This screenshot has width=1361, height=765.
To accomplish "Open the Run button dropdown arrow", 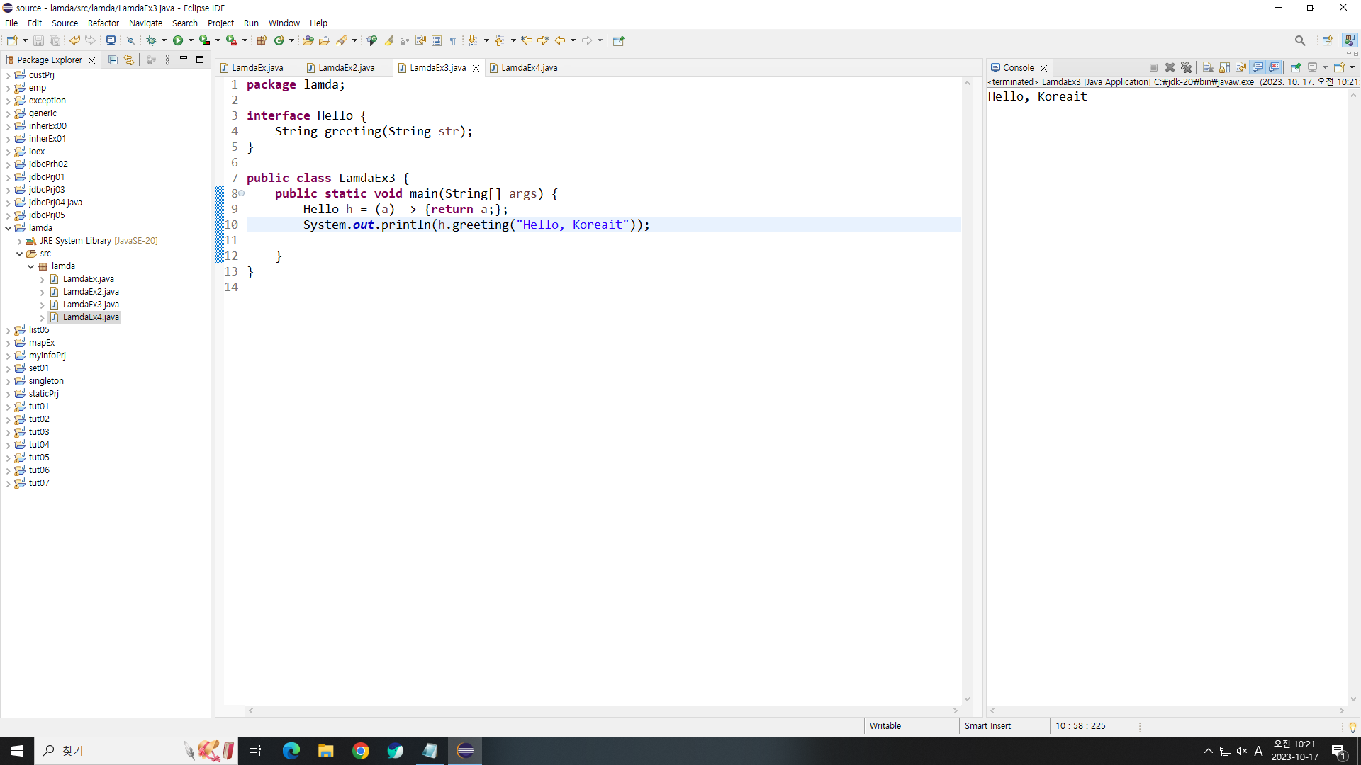I will click(191, 40).
